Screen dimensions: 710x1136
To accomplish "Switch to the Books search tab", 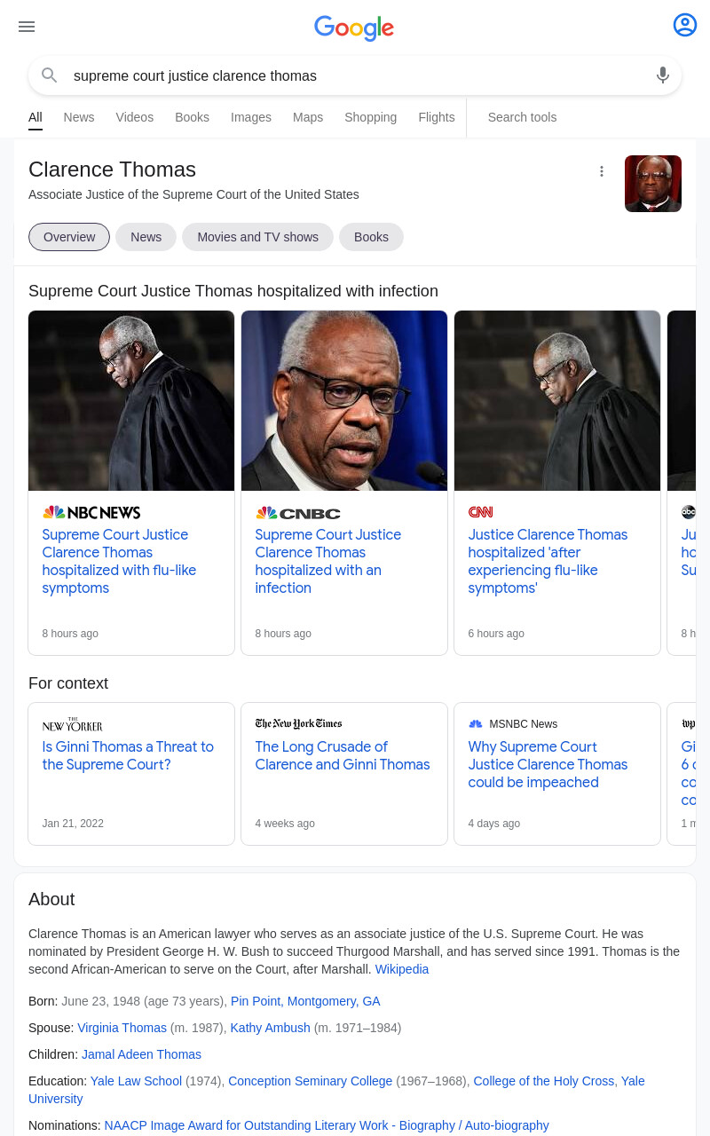I will 192,117.
